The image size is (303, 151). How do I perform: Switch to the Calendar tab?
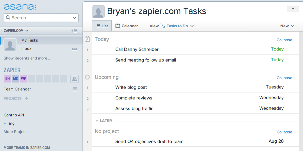(126, 26)
